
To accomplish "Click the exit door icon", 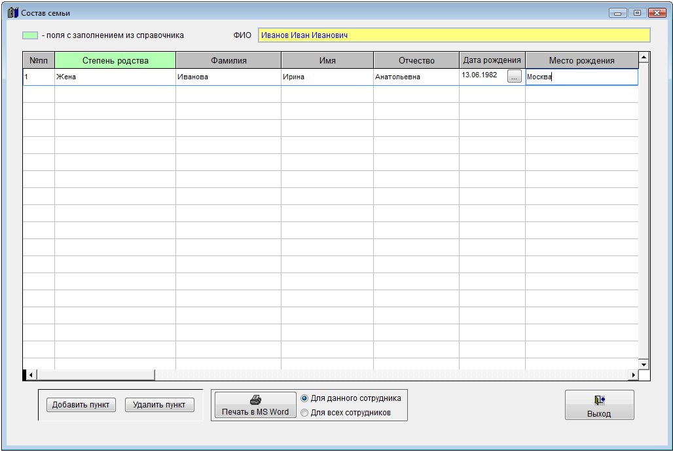I will click(x=599, y=400).
